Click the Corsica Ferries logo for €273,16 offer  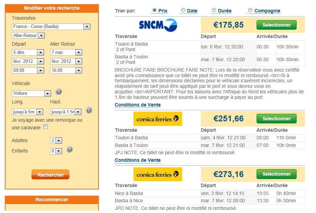tap(158, 174)
